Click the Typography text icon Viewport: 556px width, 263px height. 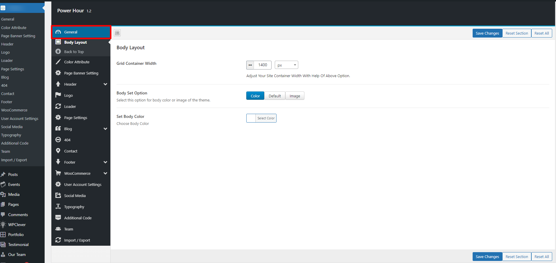[58, 206]
